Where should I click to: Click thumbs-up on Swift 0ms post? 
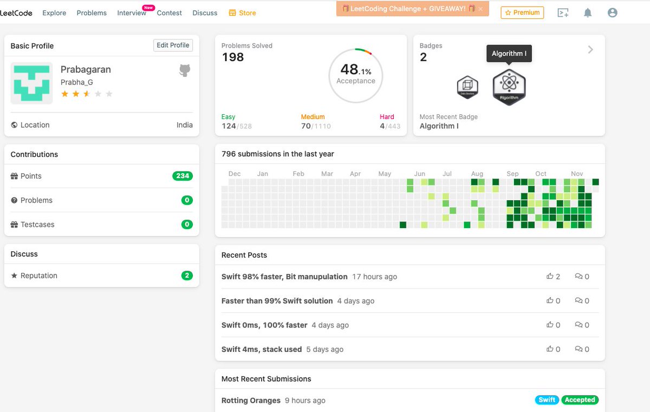point(550,325)
